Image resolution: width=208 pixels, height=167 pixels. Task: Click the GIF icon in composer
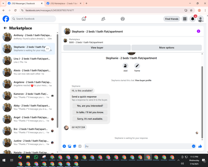tap(80, 146)
